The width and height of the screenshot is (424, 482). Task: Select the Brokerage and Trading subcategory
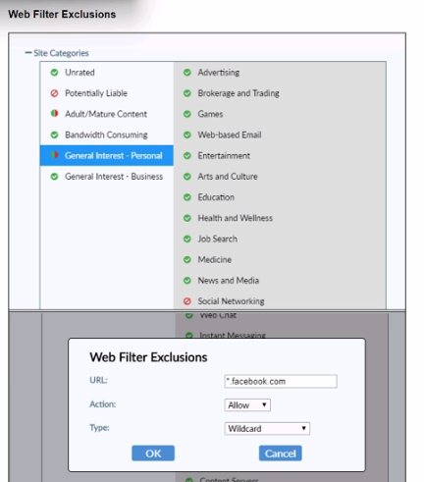pos(238,93)
